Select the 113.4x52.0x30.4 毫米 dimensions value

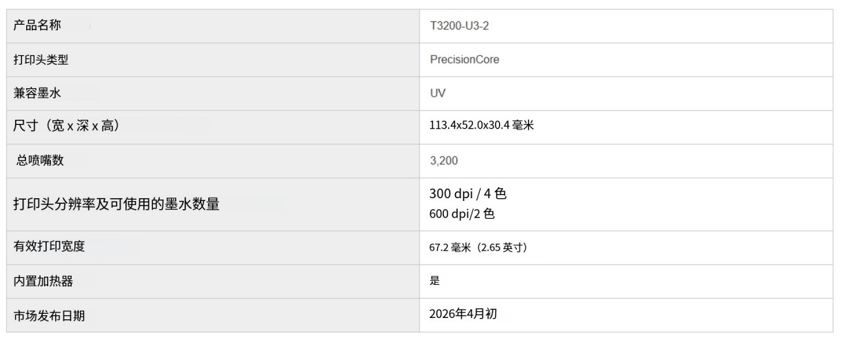[481, 127]
